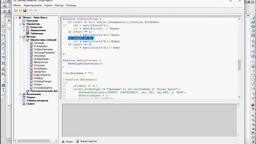Switch to the Объект bottom tab

click(68, 142)
